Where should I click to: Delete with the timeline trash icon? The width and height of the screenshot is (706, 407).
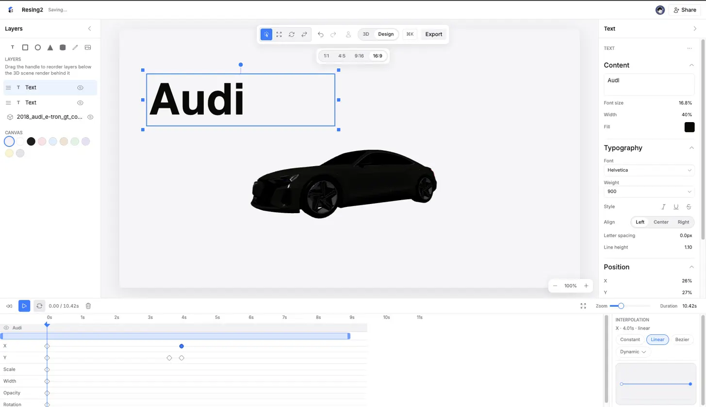[88, 306]
